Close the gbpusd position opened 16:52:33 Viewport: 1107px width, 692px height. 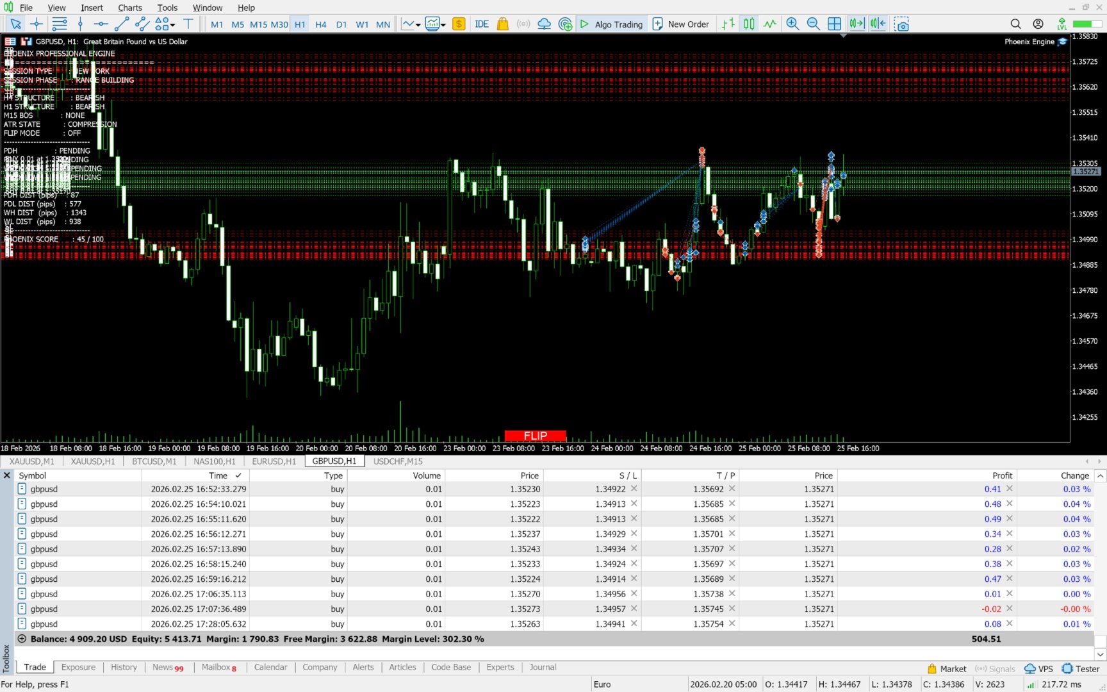pyautogui.click(x=1010, y=489)
